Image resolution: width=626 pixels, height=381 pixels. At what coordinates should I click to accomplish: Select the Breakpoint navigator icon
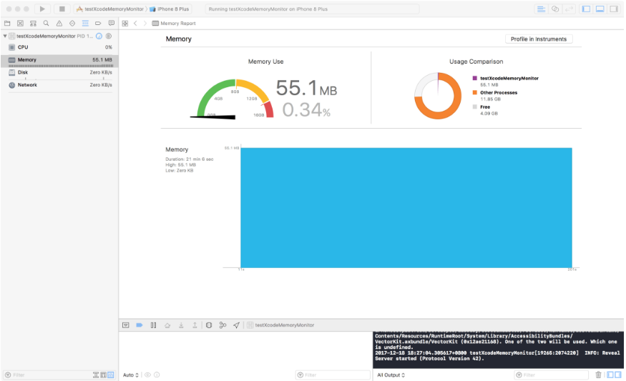tap(98, 23)
